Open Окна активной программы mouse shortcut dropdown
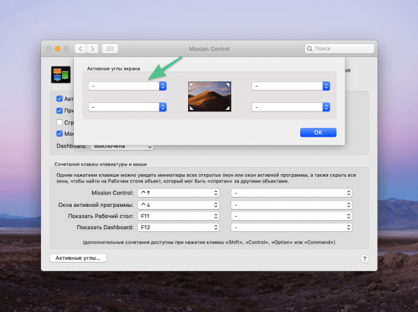The width and height of the screenshot is (418, 312). (x=291, y=205)
